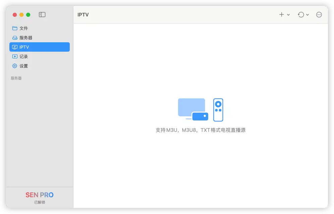Expand the 服务器 servers group heading
The height and width of the screenshot is (214, 334).
click(x=17, y=78)
